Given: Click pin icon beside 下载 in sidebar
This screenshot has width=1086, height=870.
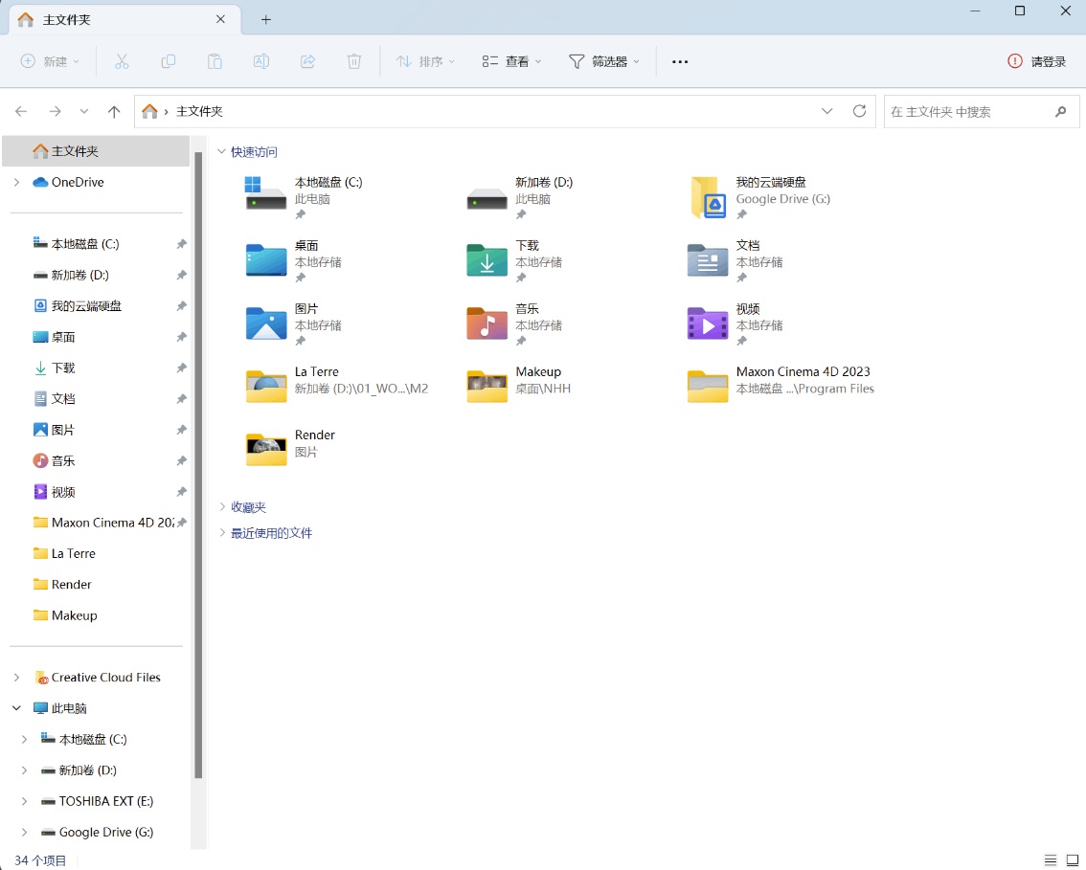Looking at the screenshot, I should (181, 368).
